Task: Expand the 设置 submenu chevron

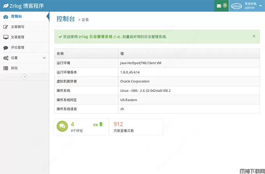Action: pos(44,58)
